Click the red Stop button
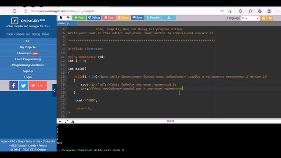The width and height of the screenshot is (281, 158). (109, 18)
